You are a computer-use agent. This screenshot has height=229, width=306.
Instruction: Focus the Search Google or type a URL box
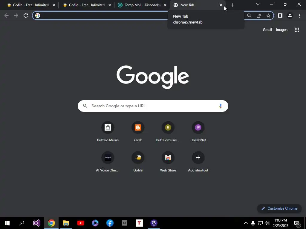point(153,106)
